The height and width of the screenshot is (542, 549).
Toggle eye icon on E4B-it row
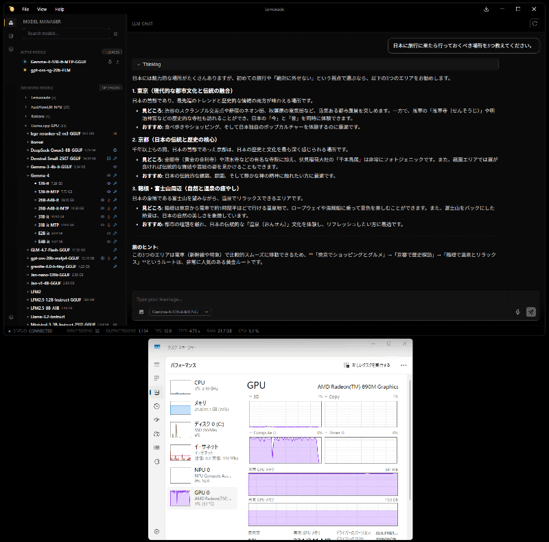click(108, 242)
